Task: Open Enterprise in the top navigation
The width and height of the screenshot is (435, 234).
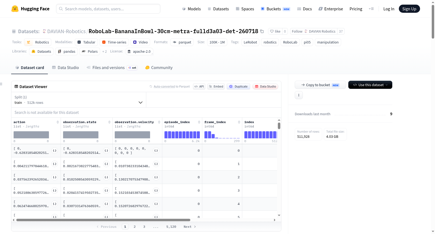Action: (331, 9)
